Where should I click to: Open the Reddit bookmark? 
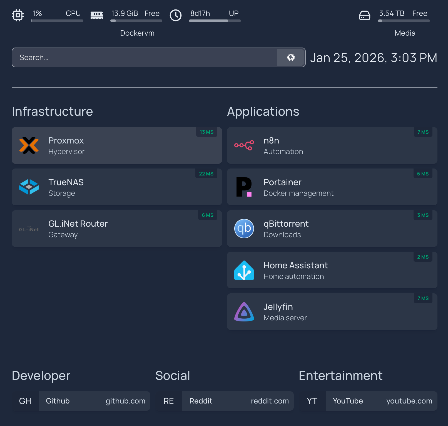pos(238,401)
